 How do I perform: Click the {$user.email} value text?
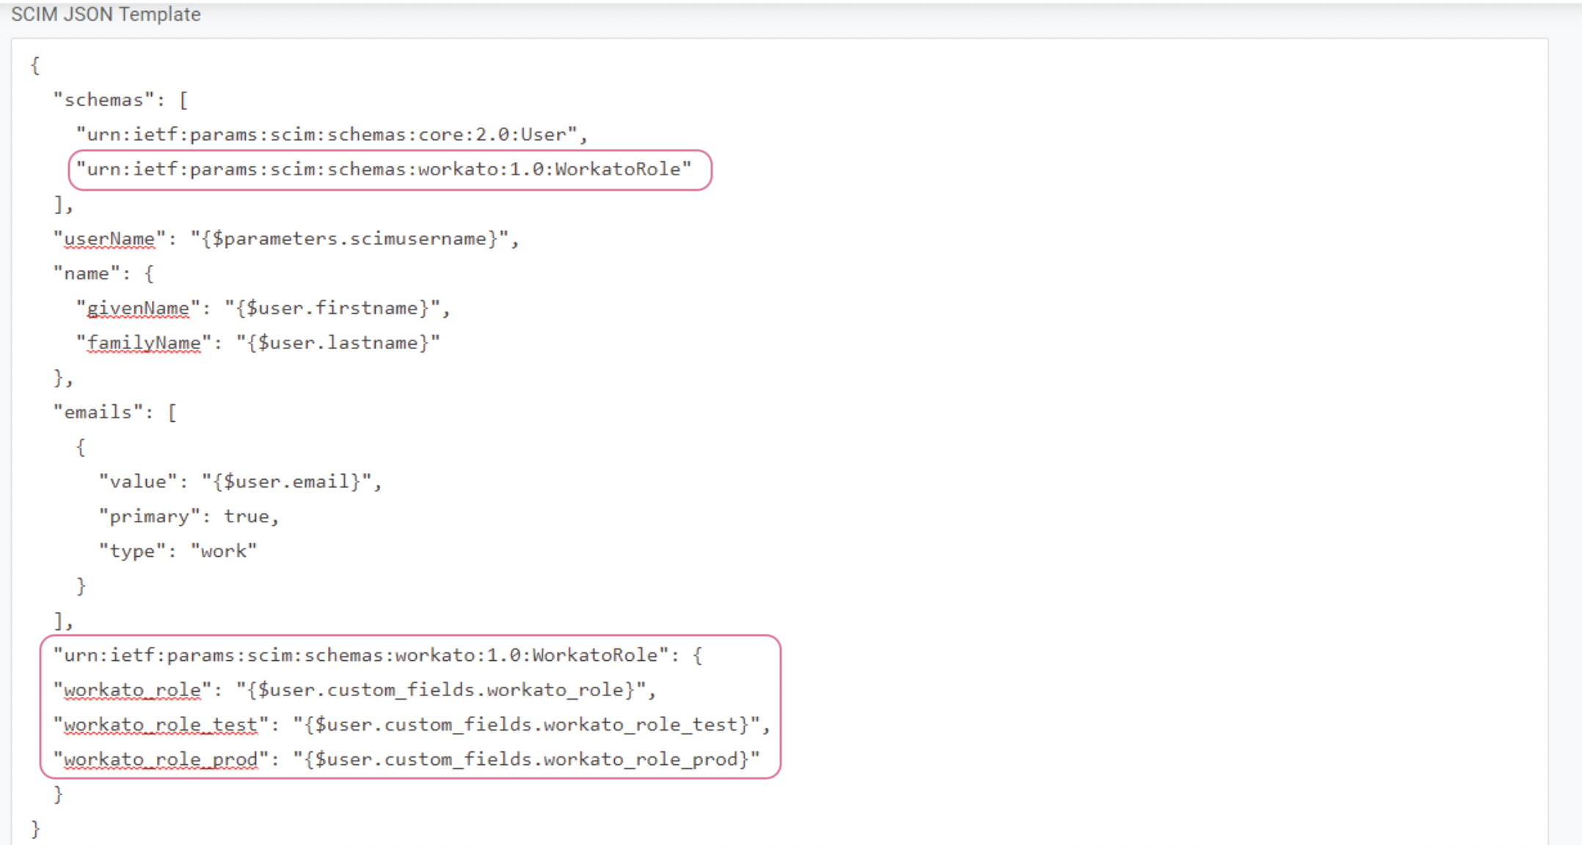click(x=287, y=482)
